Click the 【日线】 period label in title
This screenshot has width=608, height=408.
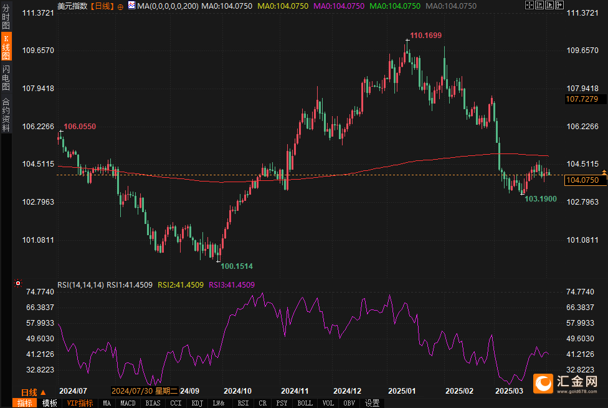tap(102, 6)
